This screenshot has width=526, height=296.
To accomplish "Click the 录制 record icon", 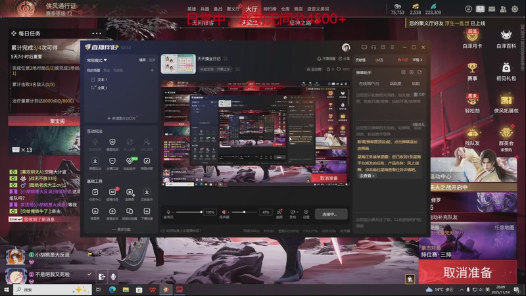I will tap(293, 213).
